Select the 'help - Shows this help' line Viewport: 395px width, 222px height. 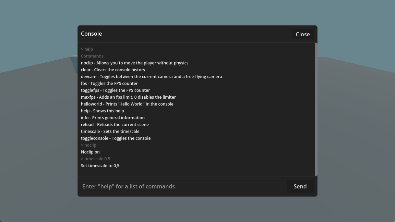[x=102, y=111]
